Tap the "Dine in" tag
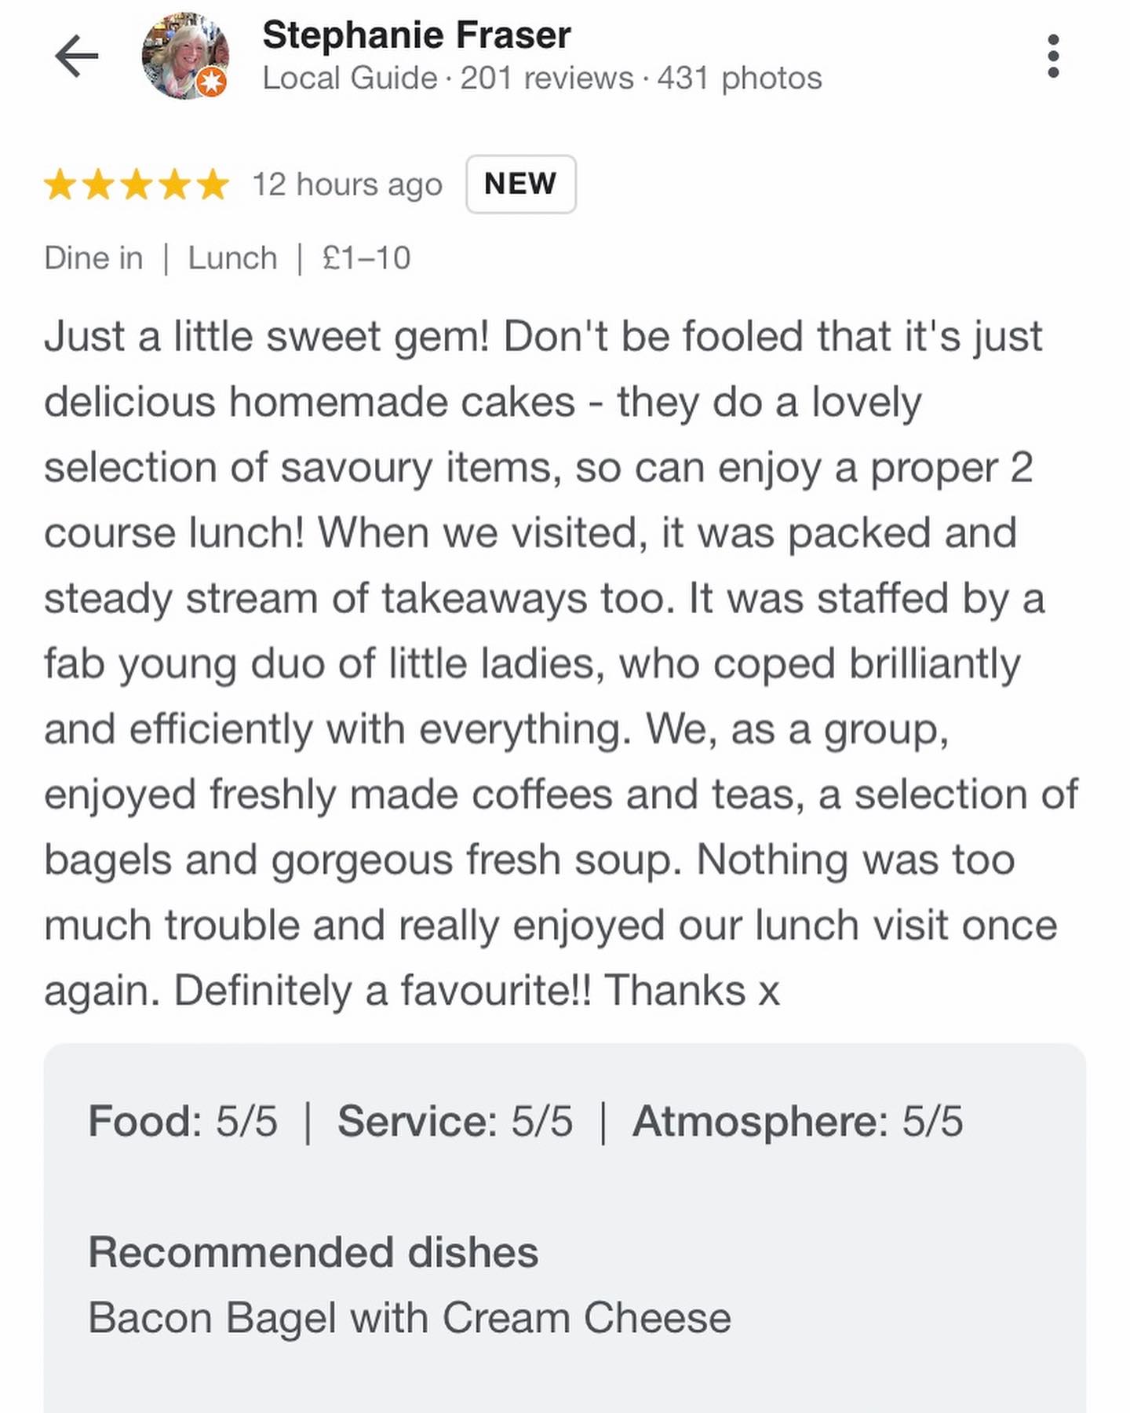The height and width of the screenshot is (1413, 1130). [93, 258]
